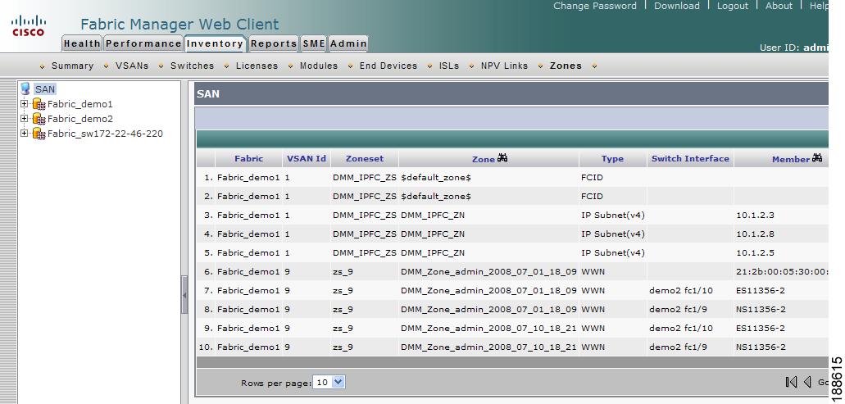
Task: Open the Performance tab
Action: click(143, 43)
